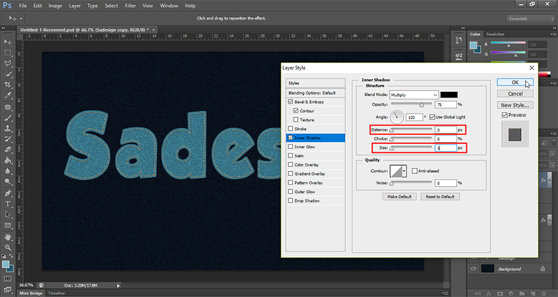Image resolution: width=558 pixels, height=297 pixels.
Task: Click the delete layer trash icon
Action: pyautogui.click(x=545, y=293)
